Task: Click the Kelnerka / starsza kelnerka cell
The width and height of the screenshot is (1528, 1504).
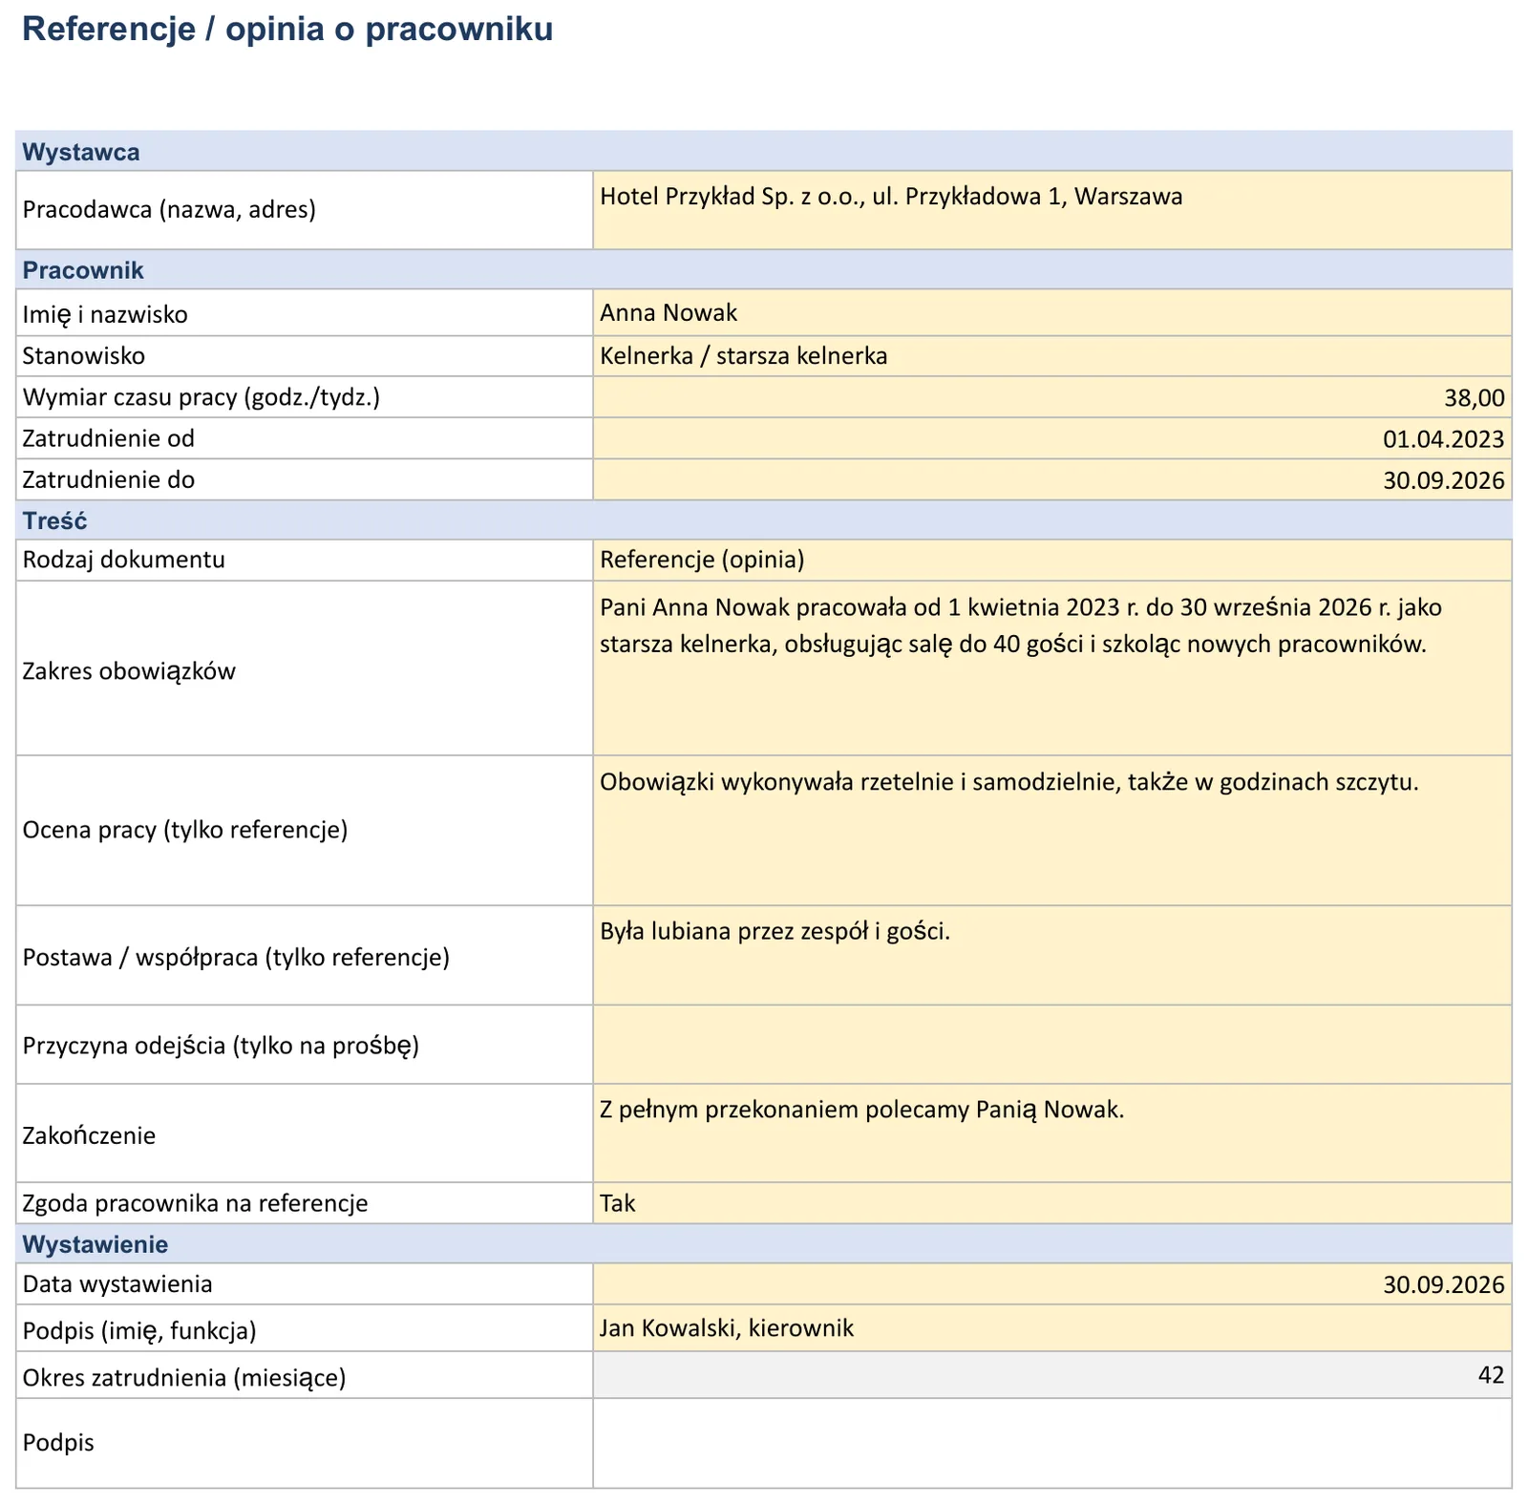Action: point(1051,355)
